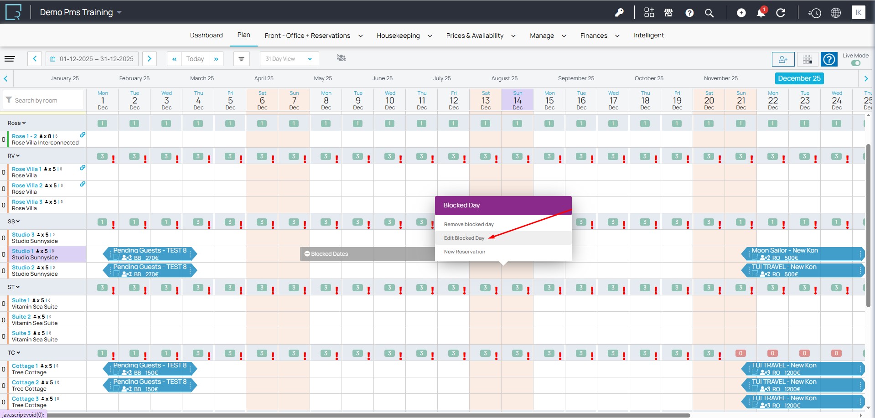Click the blue help question mark button

tap(829, 59)
